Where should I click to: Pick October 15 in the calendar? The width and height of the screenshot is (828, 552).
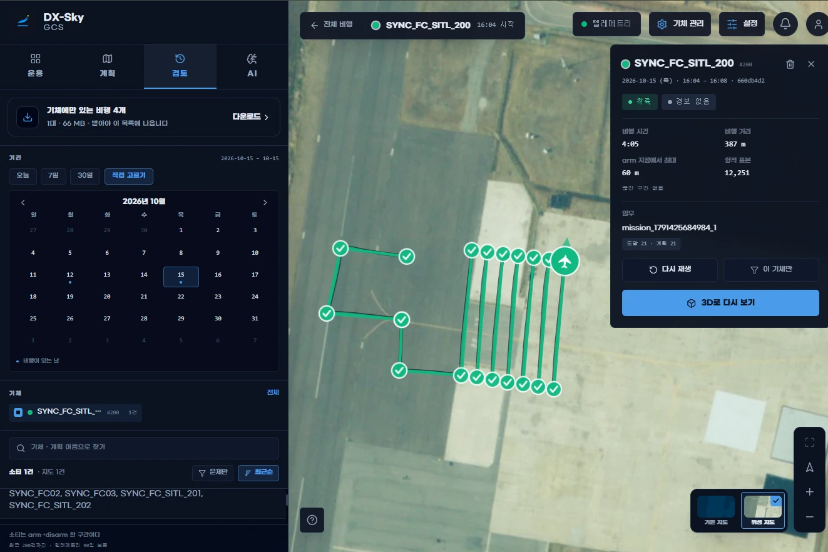point(181,277)
